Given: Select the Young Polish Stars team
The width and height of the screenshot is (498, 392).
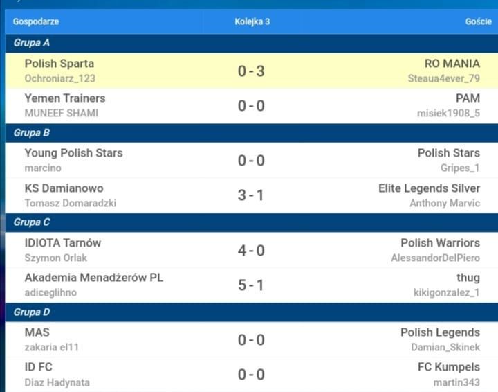Looking at the screenshot, I should 73,153.
